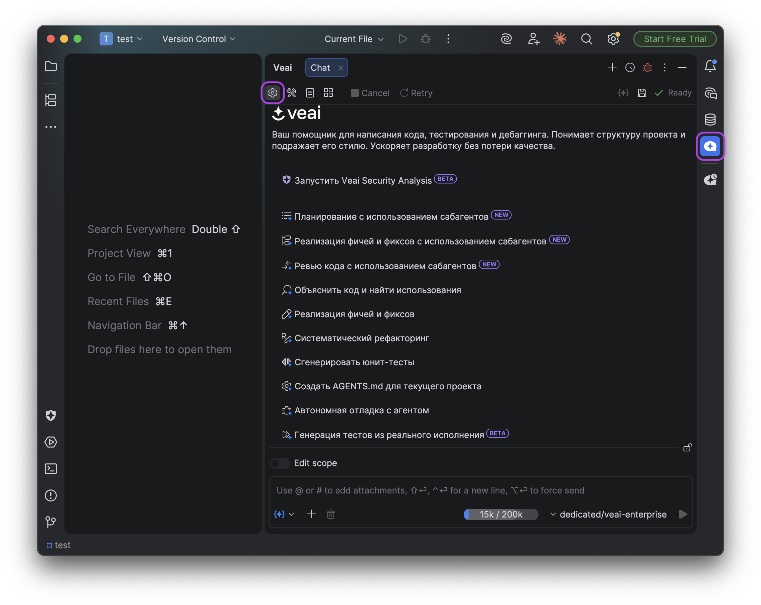The image size is (761, 605).
Task: Open the Project tool window folder icon
Action: (51, 66)
